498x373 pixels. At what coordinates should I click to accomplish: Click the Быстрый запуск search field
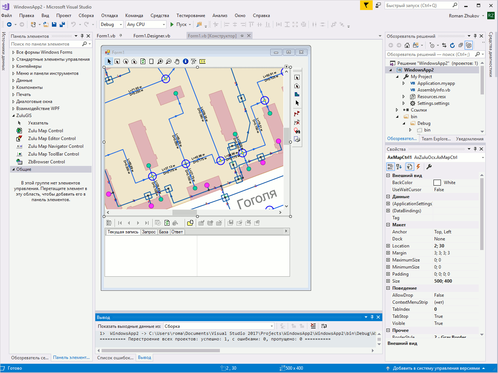(418, 6)
